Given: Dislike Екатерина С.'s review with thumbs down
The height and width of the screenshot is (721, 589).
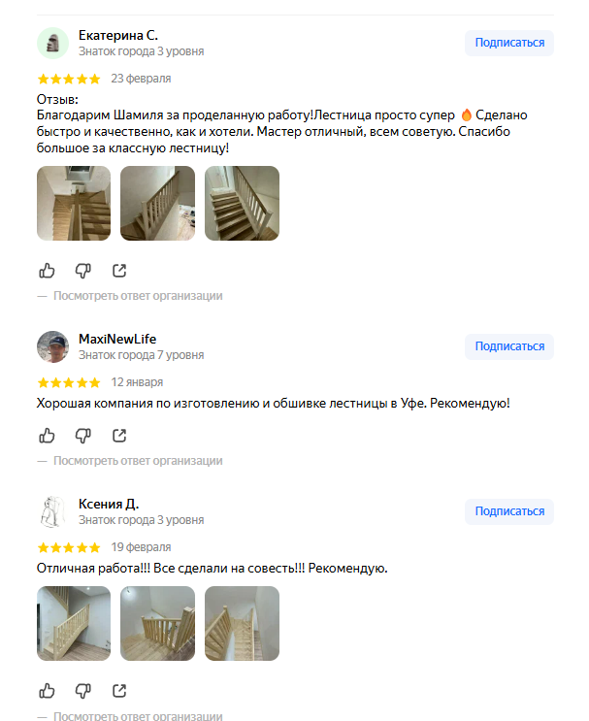Looking at the screenshot, I should click(82, 271).
